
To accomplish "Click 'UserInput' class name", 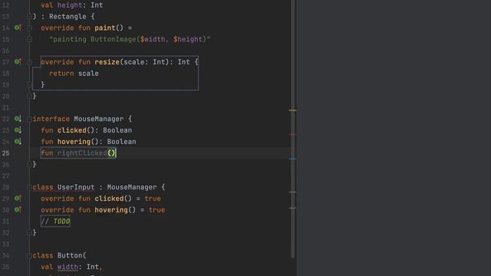I will pyautogui.click(x=76, y=187).
